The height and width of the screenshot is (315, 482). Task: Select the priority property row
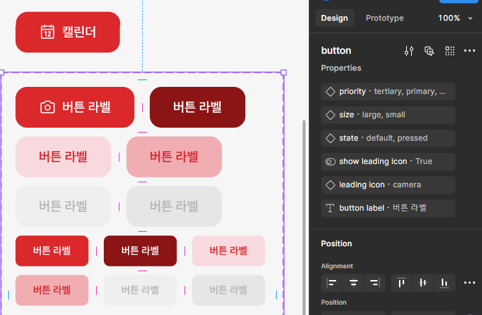(388, 91)
